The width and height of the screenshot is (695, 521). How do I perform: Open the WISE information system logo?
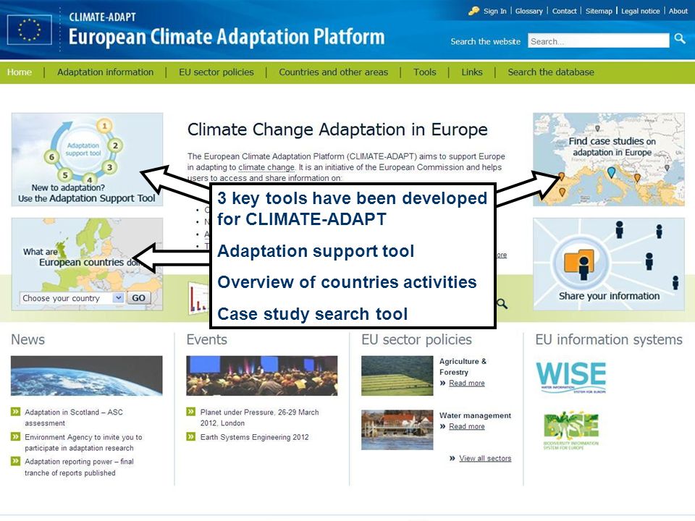point(571,377)
